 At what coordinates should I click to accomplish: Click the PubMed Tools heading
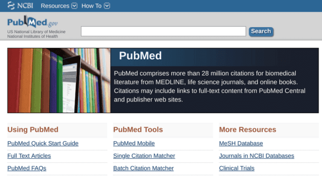[x=138, y=130]
